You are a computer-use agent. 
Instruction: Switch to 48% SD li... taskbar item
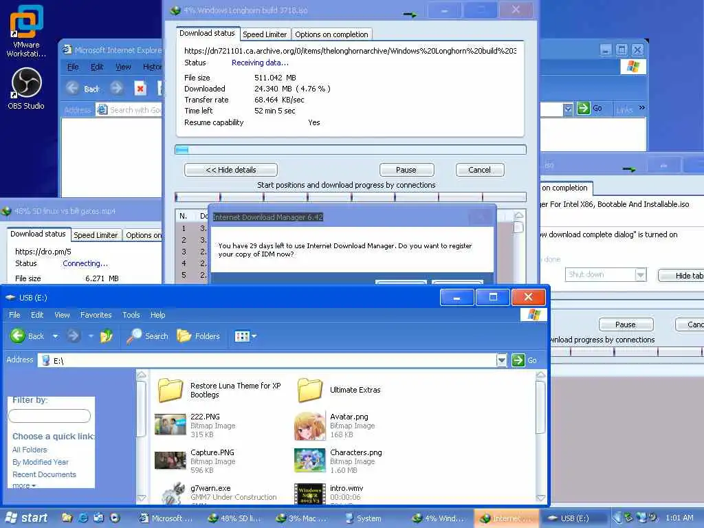(x=235, y=518)
